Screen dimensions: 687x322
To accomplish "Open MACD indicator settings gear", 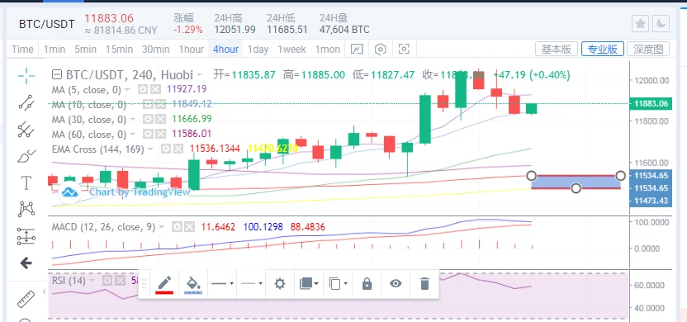I will 177,227.
